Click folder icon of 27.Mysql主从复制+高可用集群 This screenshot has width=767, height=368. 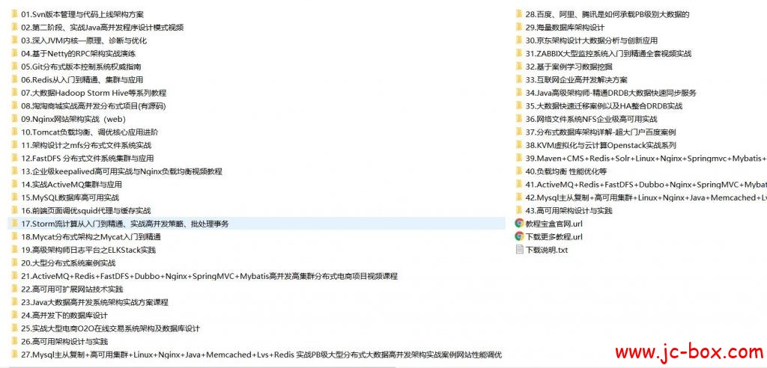15,355
